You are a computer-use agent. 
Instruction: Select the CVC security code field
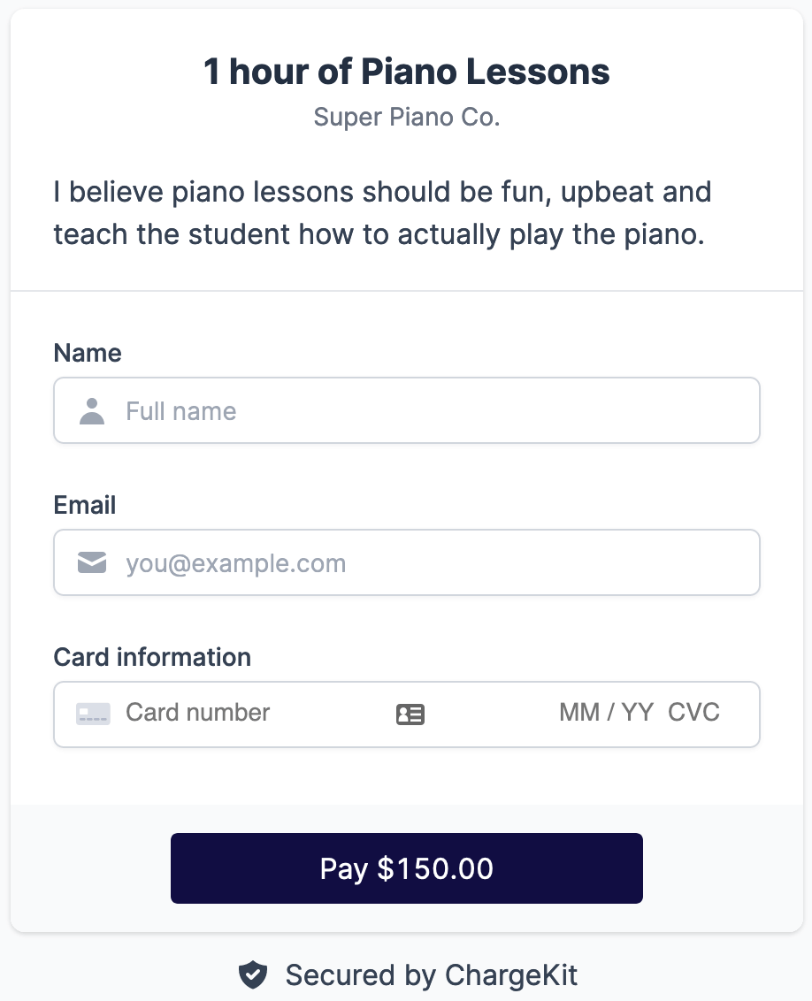(694, 713)
